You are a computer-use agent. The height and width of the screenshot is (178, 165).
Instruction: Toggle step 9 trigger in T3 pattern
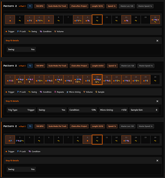point(87,140)
